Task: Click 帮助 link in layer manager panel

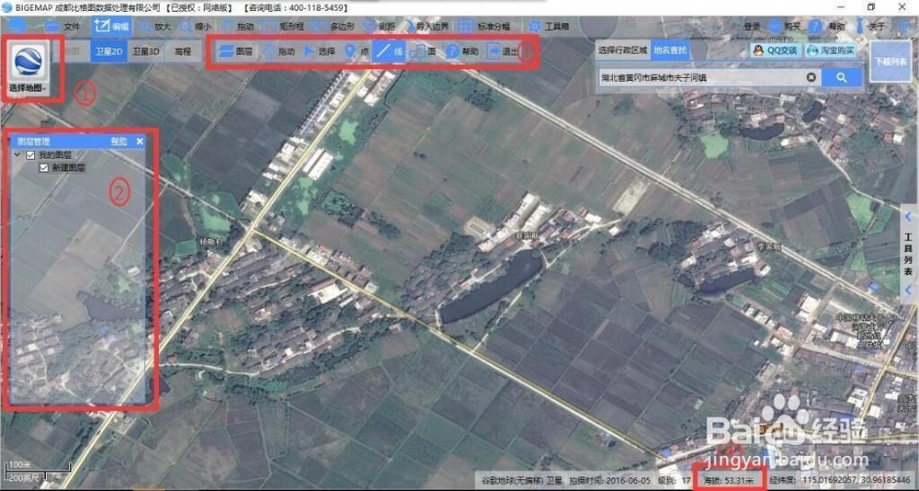Action: [119, 142]
